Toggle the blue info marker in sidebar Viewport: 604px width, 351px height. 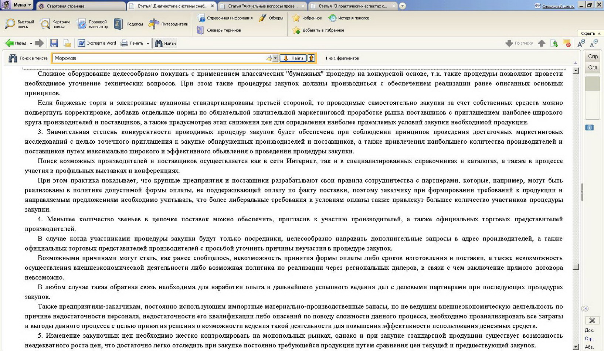(x=589, y=127)
